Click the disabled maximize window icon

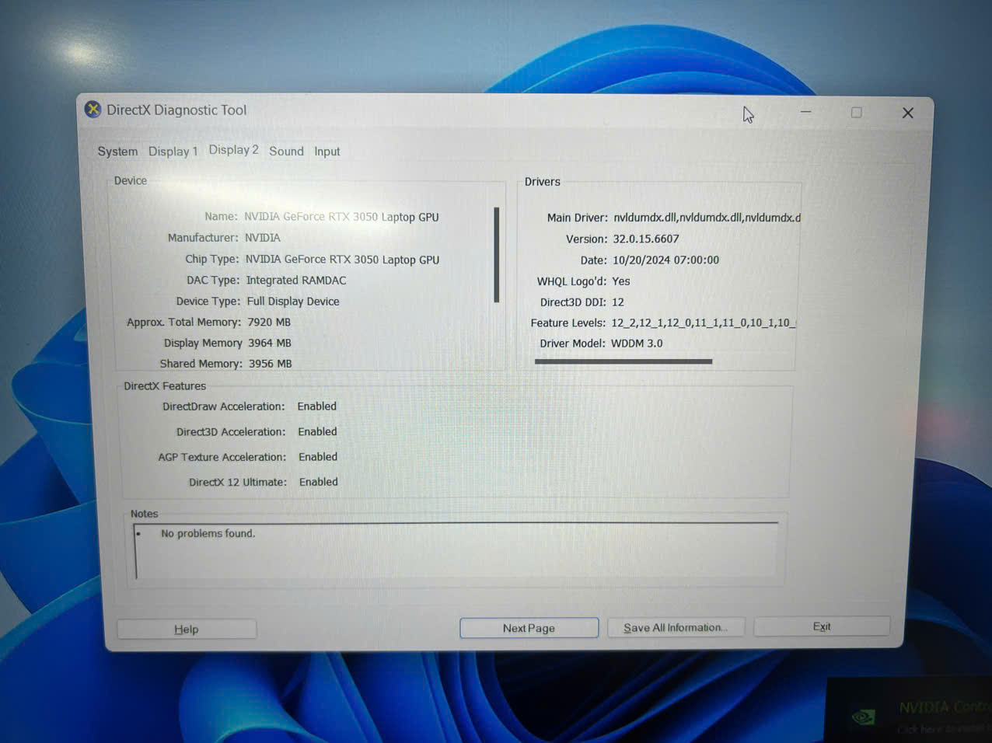(x=856, y=113)
